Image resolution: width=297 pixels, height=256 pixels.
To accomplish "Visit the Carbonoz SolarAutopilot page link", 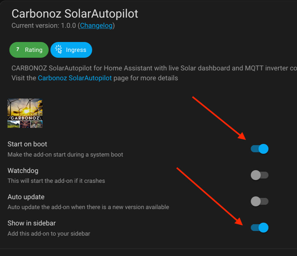I will pos(75,78).
